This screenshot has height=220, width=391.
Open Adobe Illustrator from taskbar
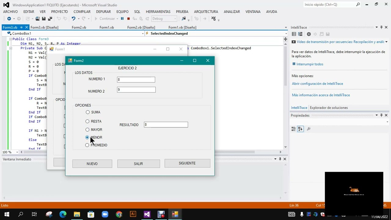pyautogui.click(x=133, y=214)
